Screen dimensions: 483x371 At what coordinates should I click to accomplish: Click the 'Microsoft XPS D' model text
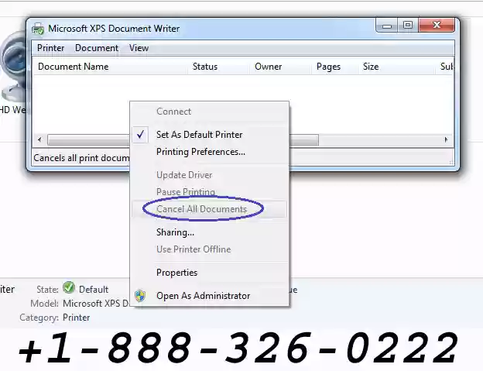(x=96, y=304)
